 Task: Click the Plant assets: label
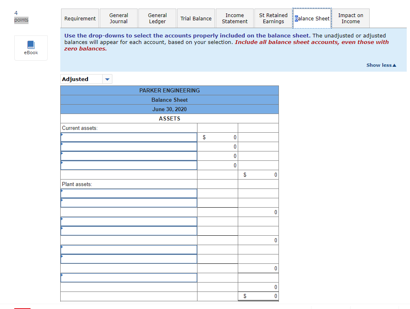coord(77,184)
